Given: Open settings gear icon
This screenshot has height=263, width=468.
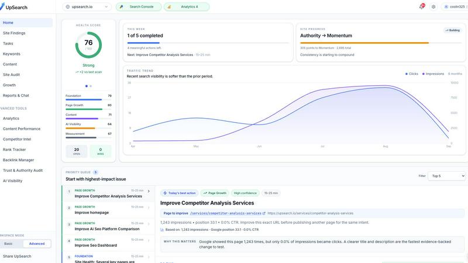Looking at the screenshot, I should point(433,6).
